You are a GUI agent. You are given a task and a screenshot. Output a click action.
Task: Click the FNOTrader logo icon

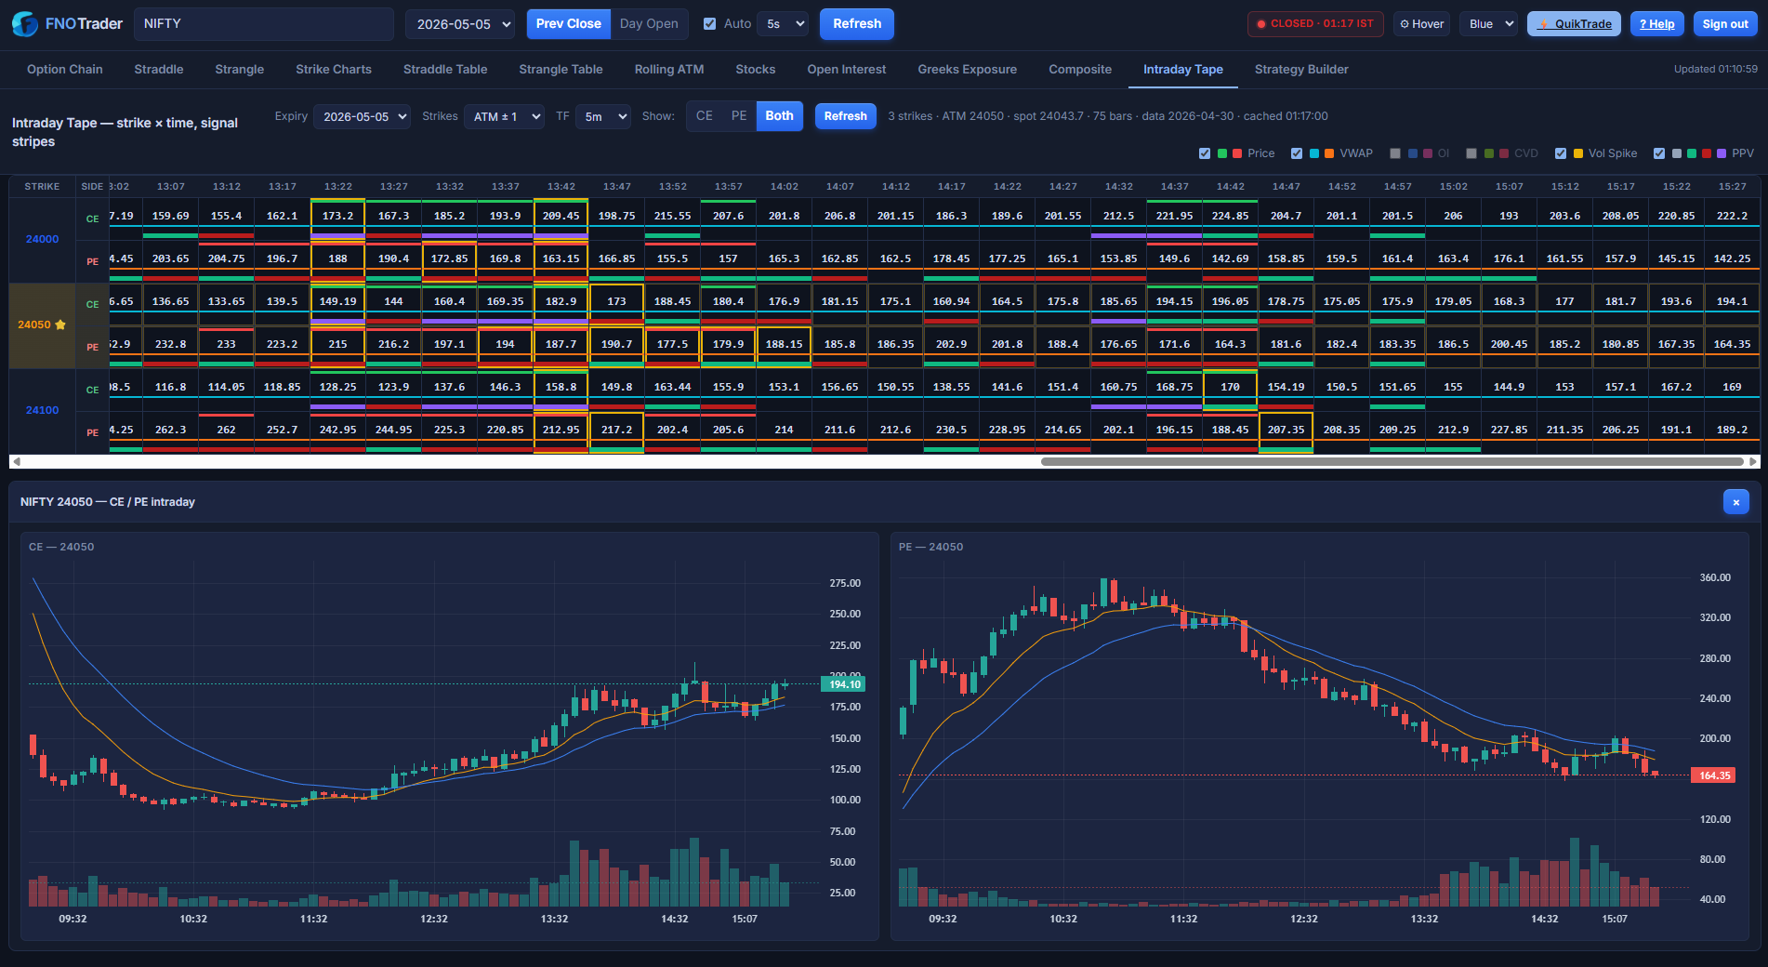pyautogui.click(x=25, y=24)
